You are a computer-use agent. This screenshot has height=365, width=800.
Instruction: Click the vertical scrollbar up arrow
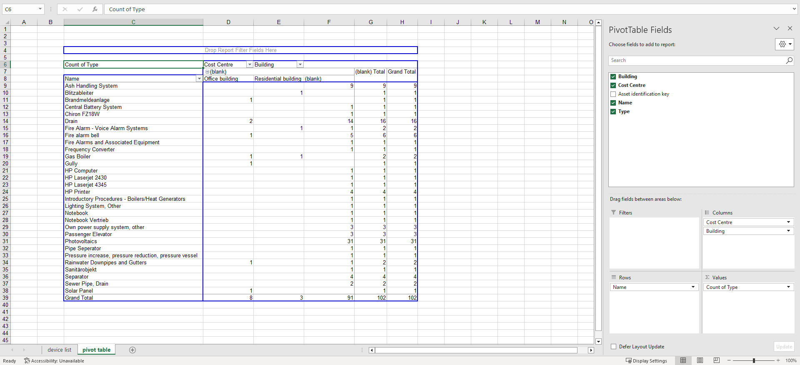(598, 22)
